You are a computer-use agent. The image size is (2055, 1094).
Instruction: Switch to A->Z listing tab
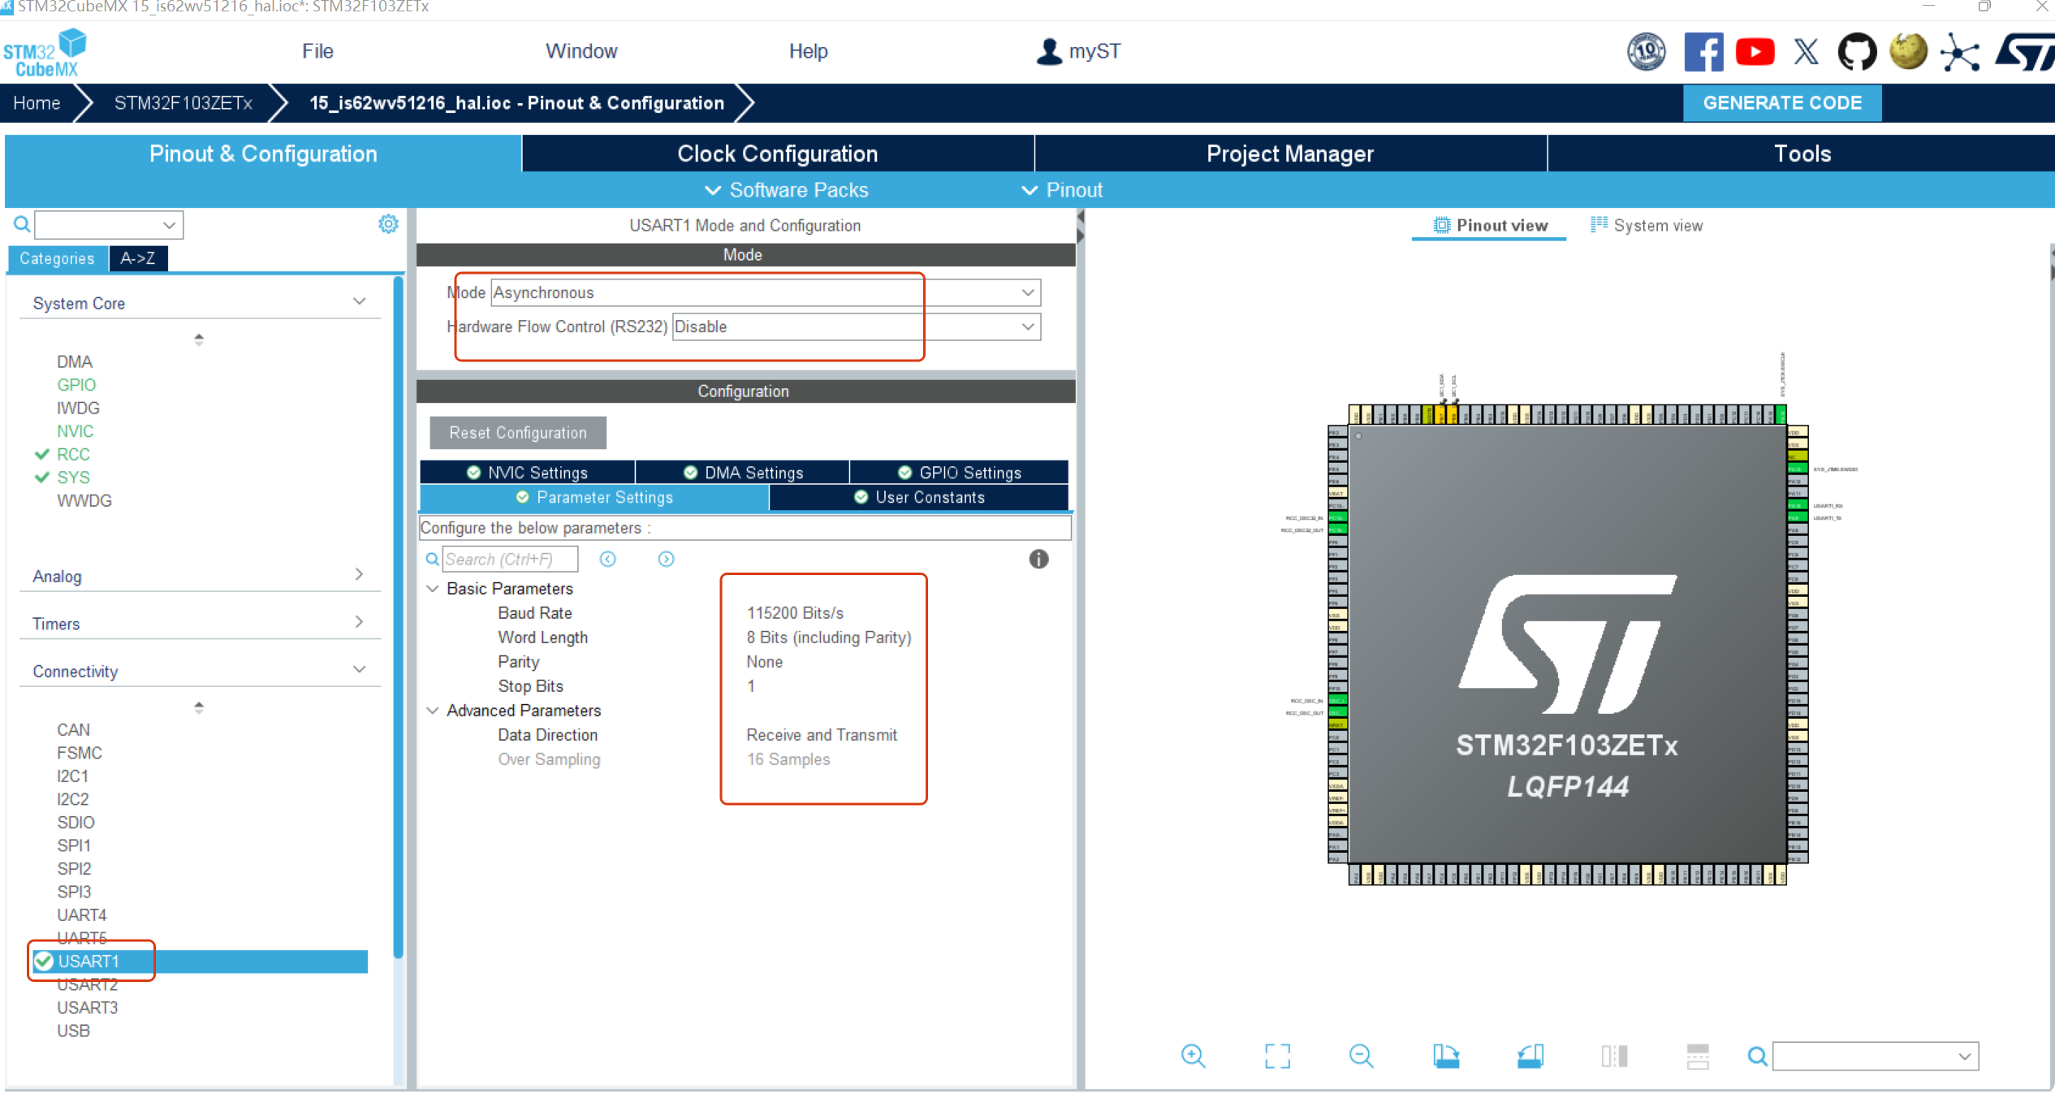coord(138,258)
